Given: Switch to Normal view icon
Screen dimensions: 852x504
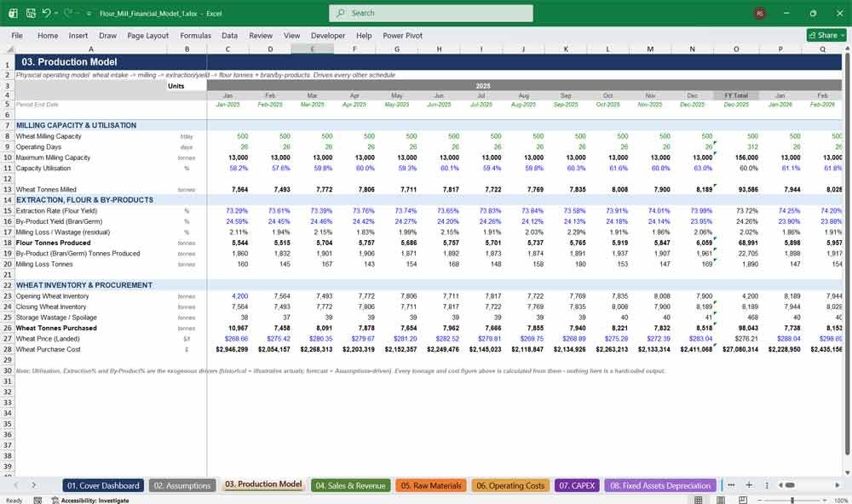Looking at the screenshot, I should (699, 500).
